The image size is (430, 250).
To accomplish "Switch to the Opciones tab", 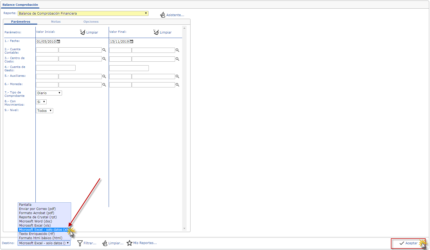I will tap(91, 22).
